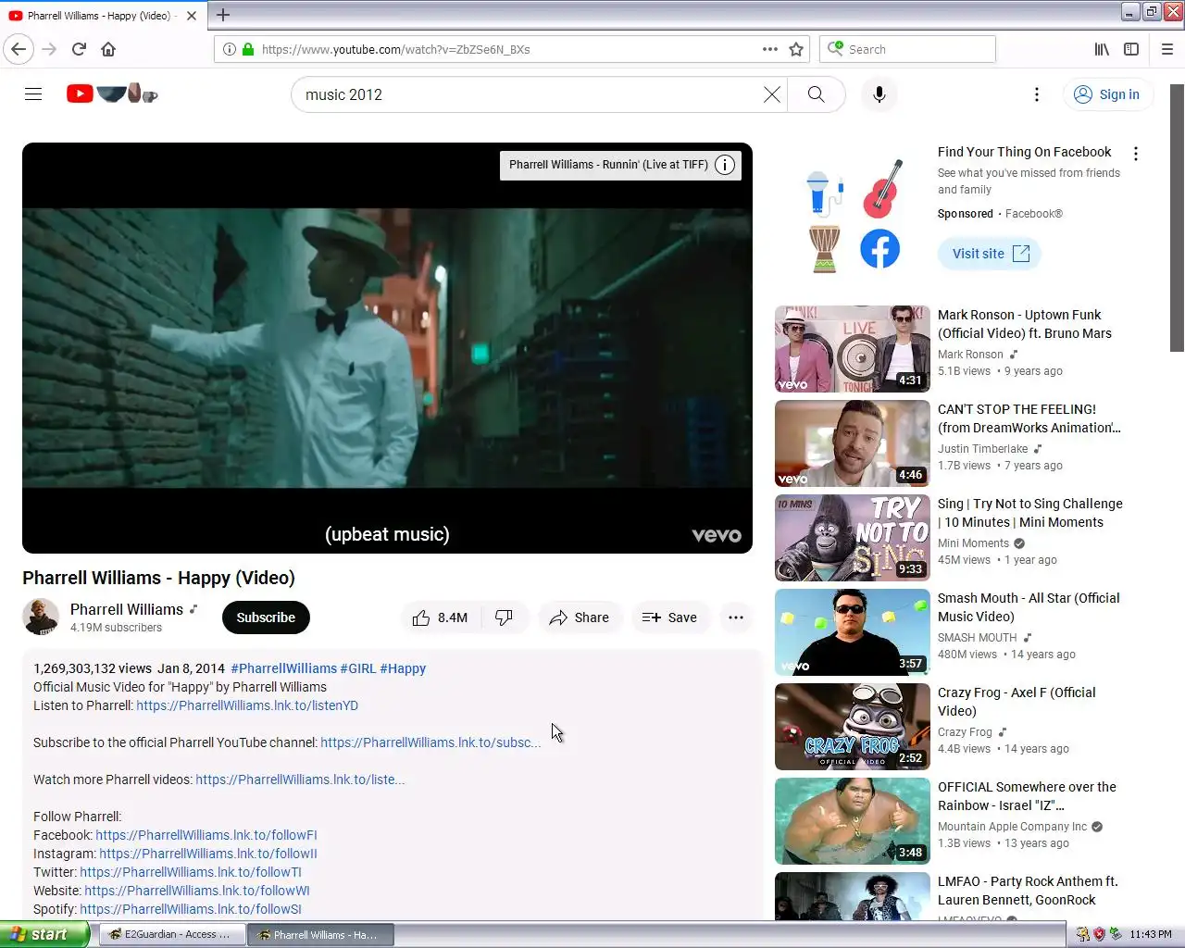Open the Find Your Thing On Facebook ad

[x=1024, y=152]
